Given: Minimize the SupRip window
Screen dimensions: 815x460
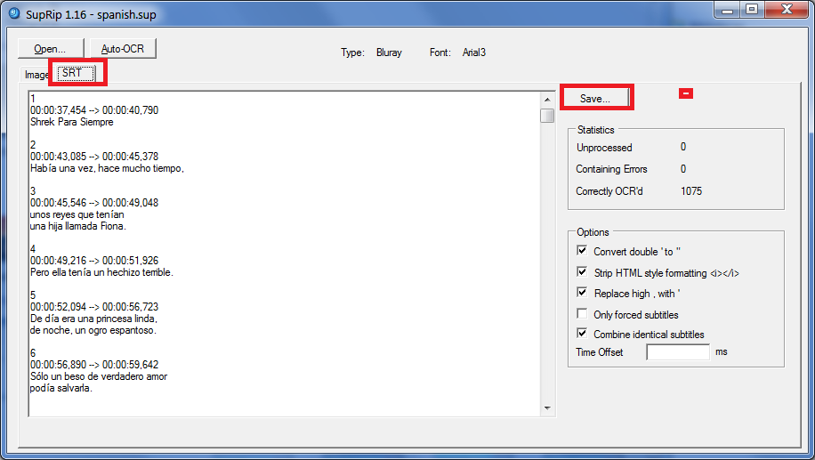Looking at the screenshot, I should (728, 10).
